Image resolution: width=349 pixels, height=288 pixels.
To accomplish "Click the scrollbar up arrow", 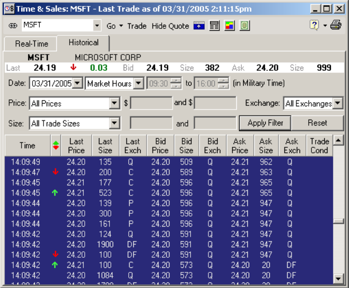I will [338, 140].
